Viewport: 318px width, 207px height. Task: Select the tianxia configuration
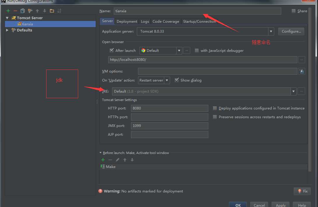click(50, 24)
